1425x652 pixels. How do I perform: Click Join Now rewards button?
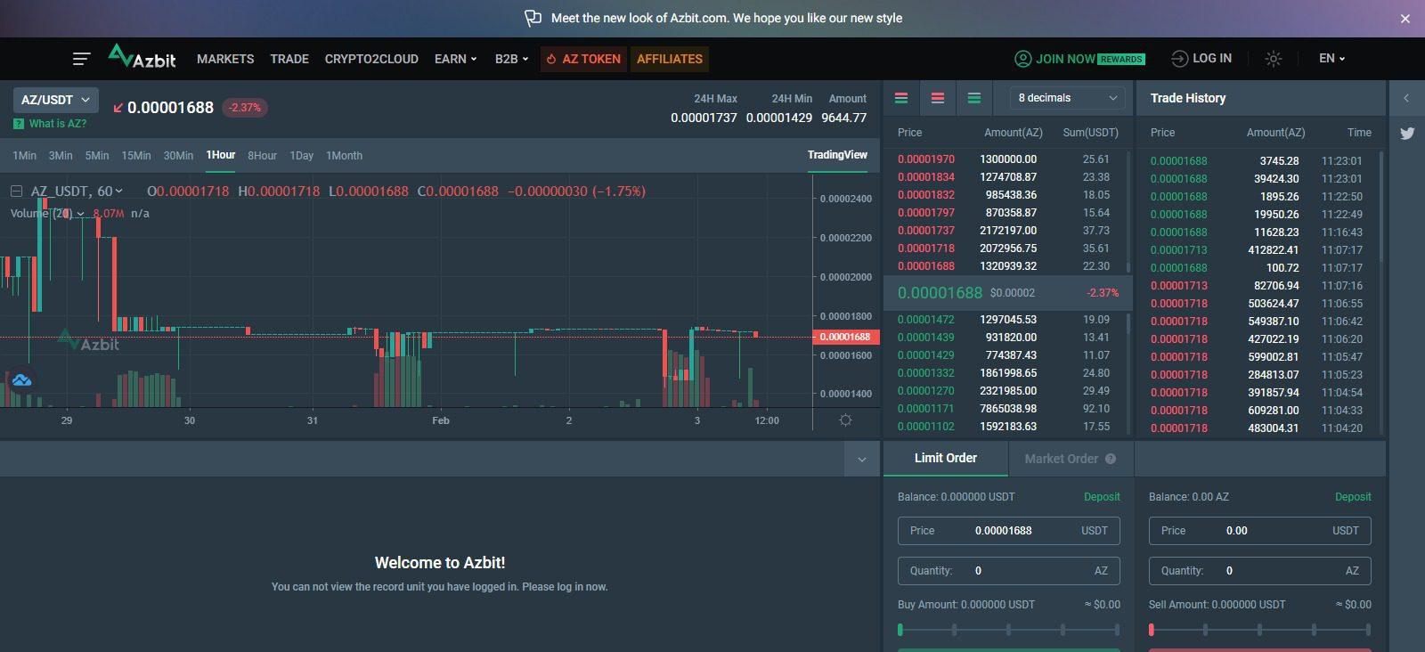click(1079, 59)
